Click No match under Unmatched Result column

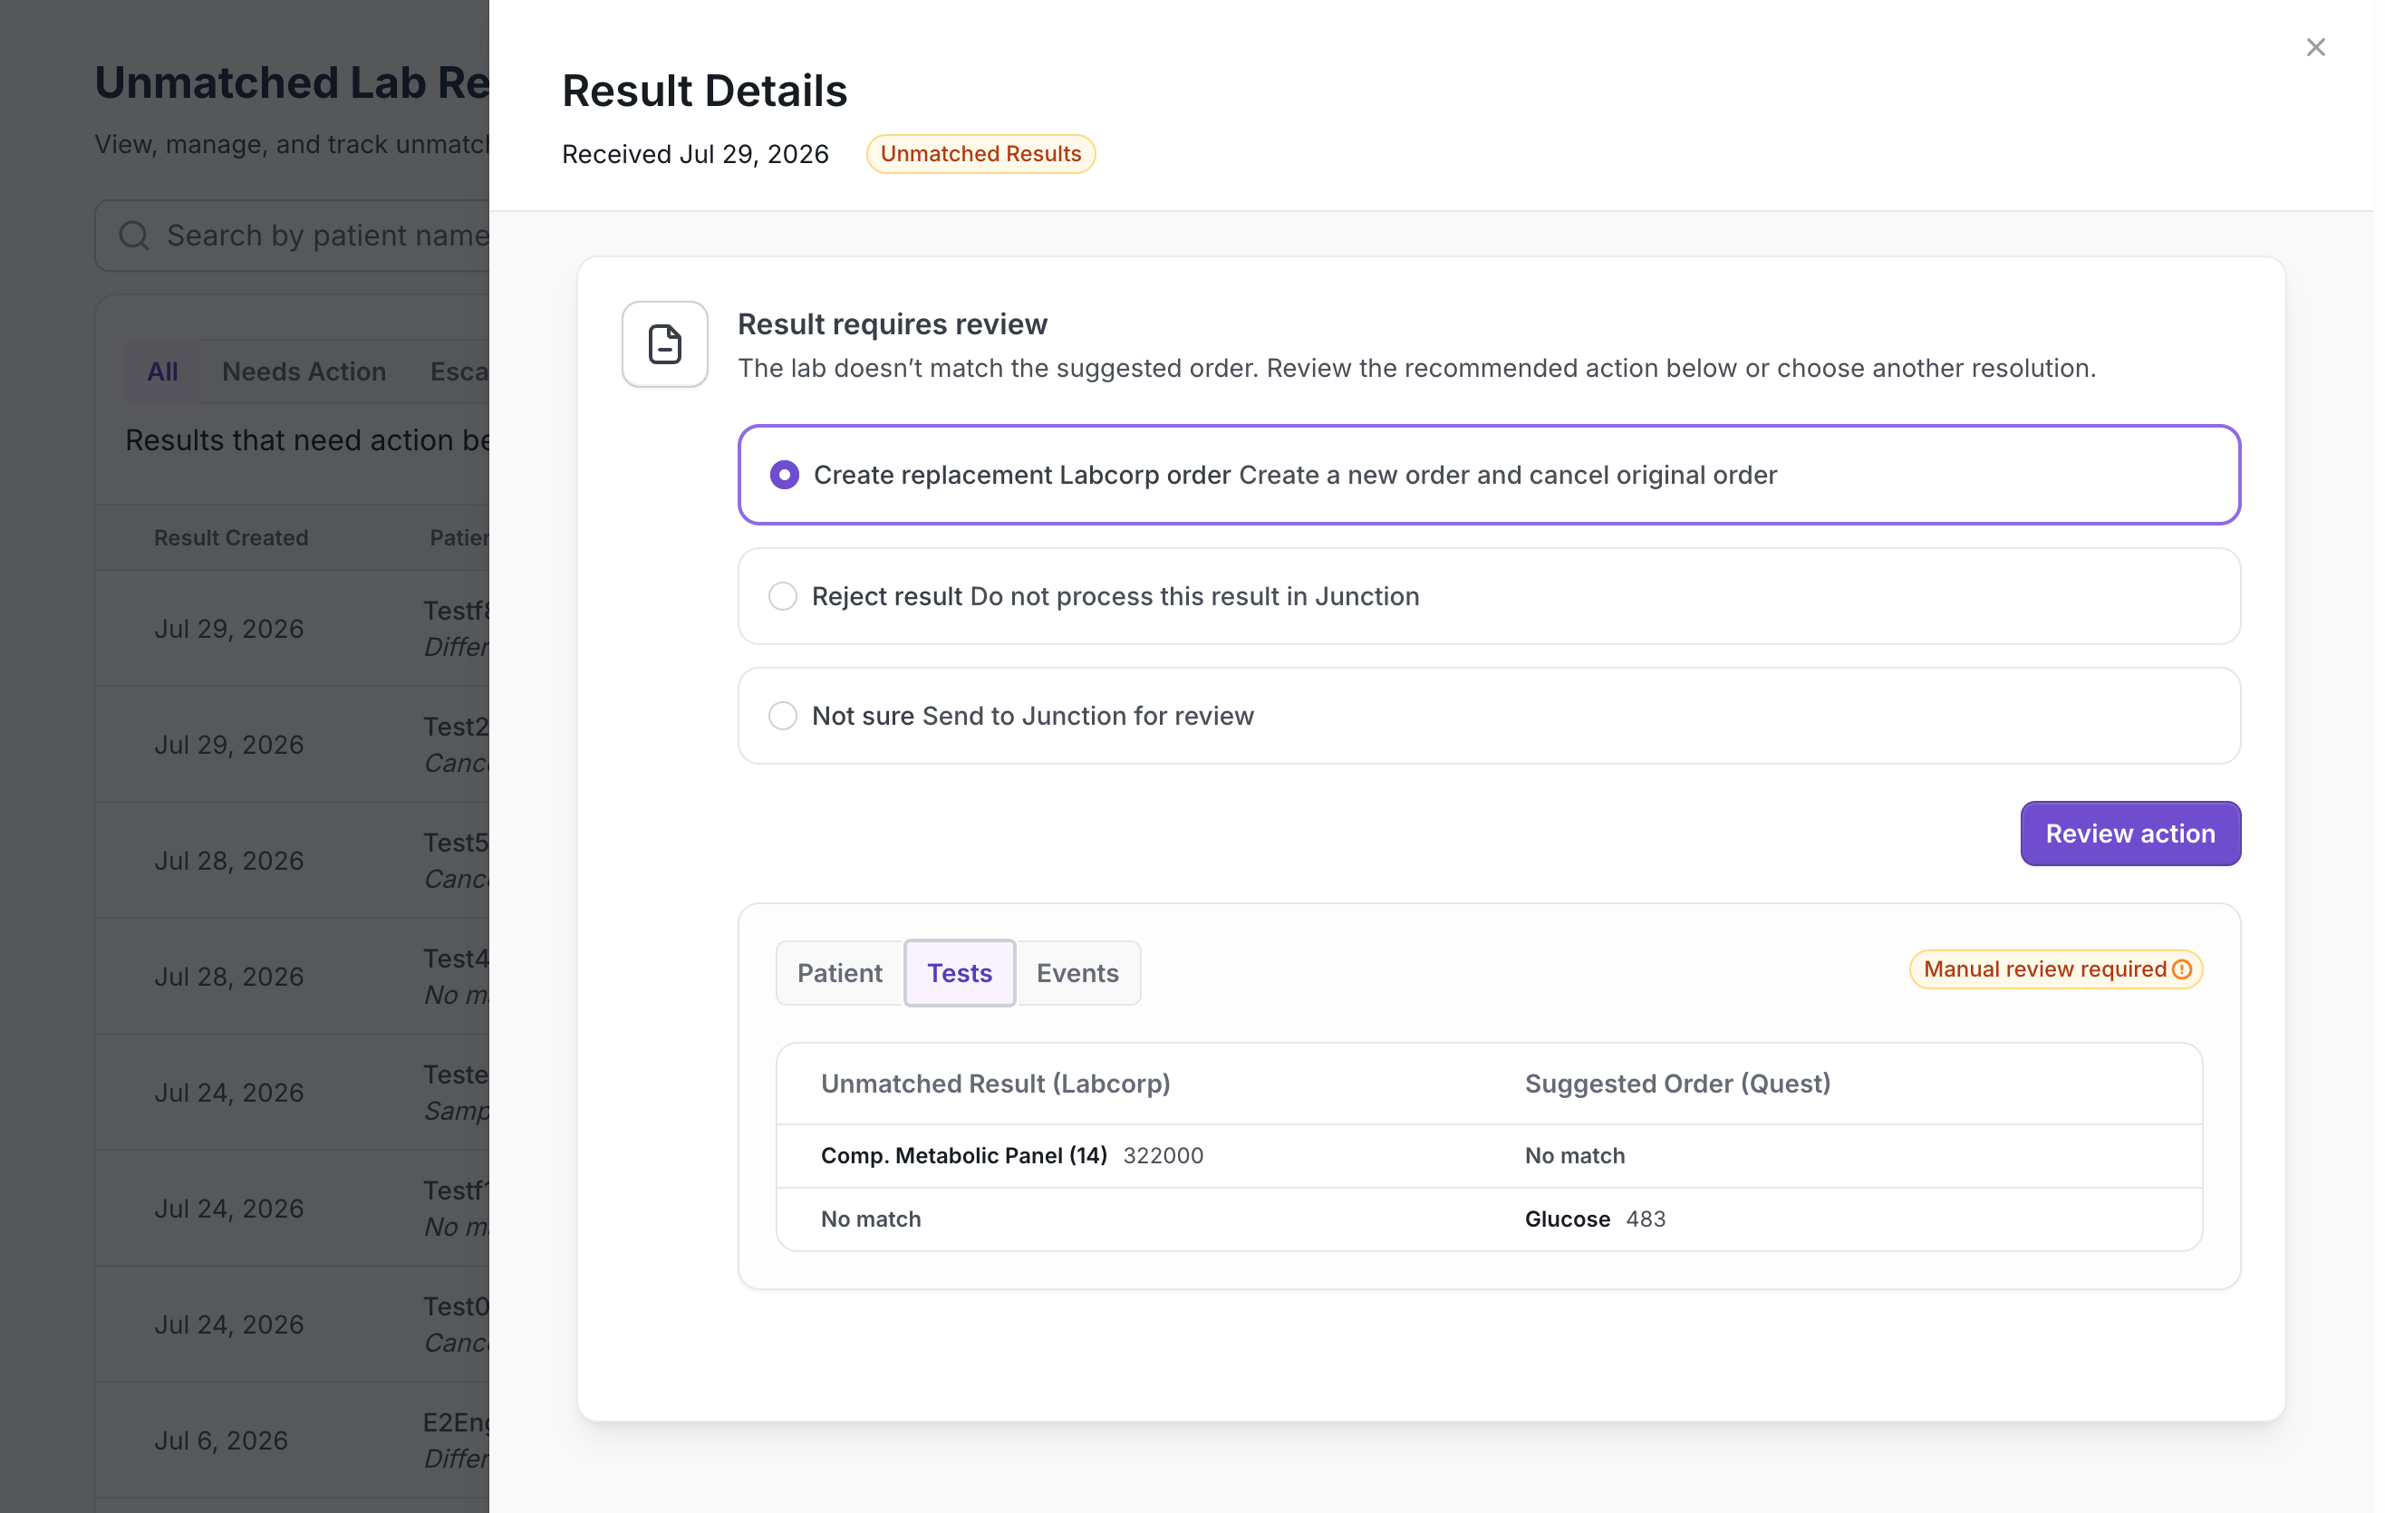[x=871, y=1219]
